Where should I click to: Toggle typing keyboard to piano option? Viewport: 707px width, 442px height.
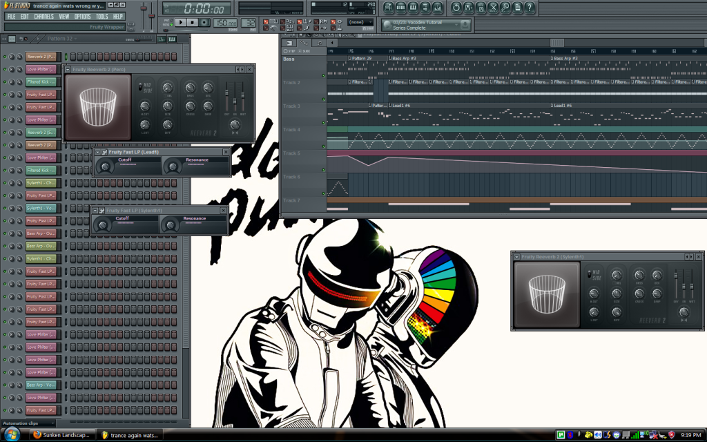coord(266,21)
